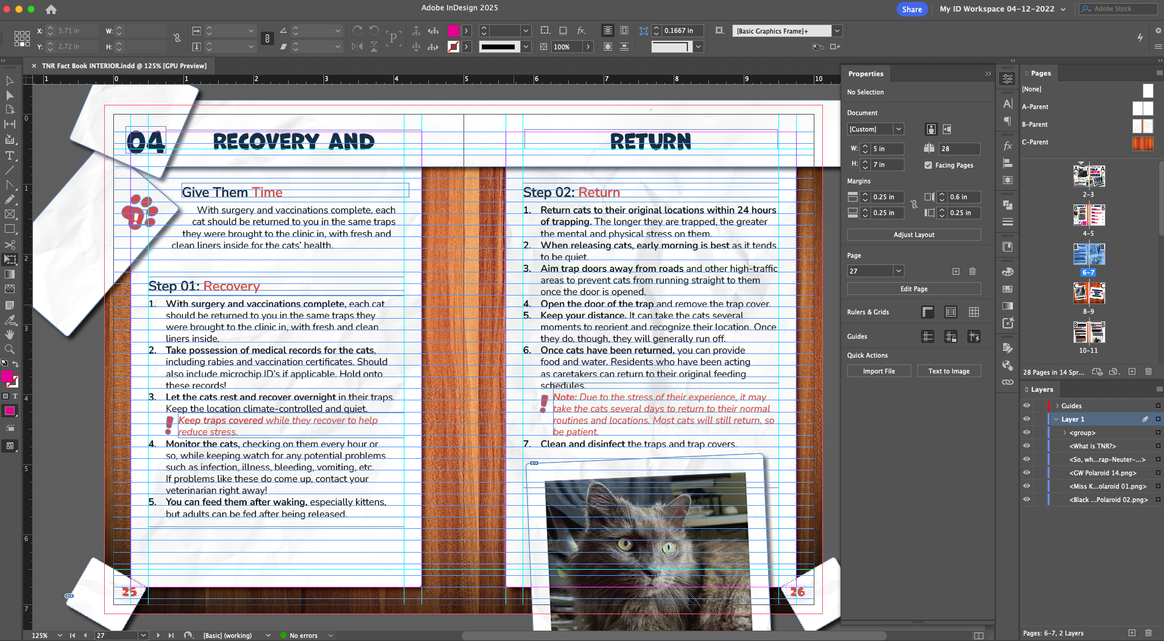
Task: Select the Rectangle Frame tool
Action: click(10, 214)
